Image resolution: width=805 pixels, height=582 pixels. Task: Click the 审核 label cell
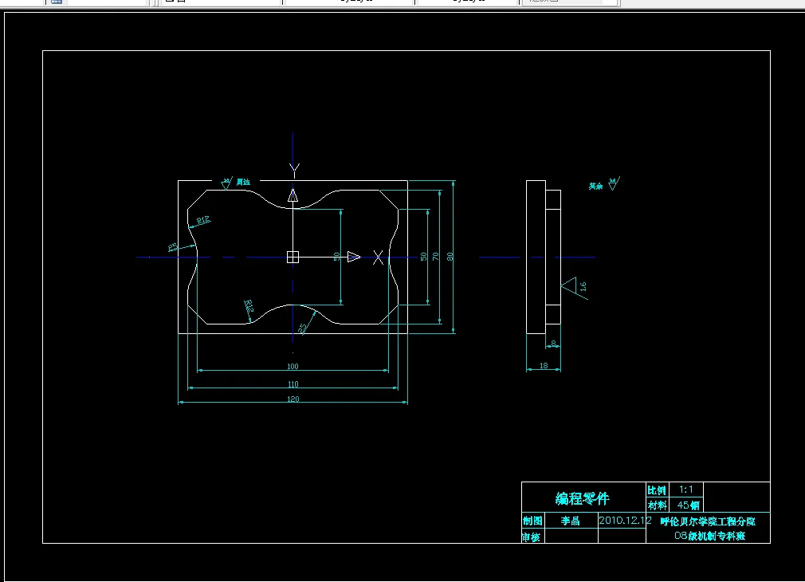tap(532, 537)
